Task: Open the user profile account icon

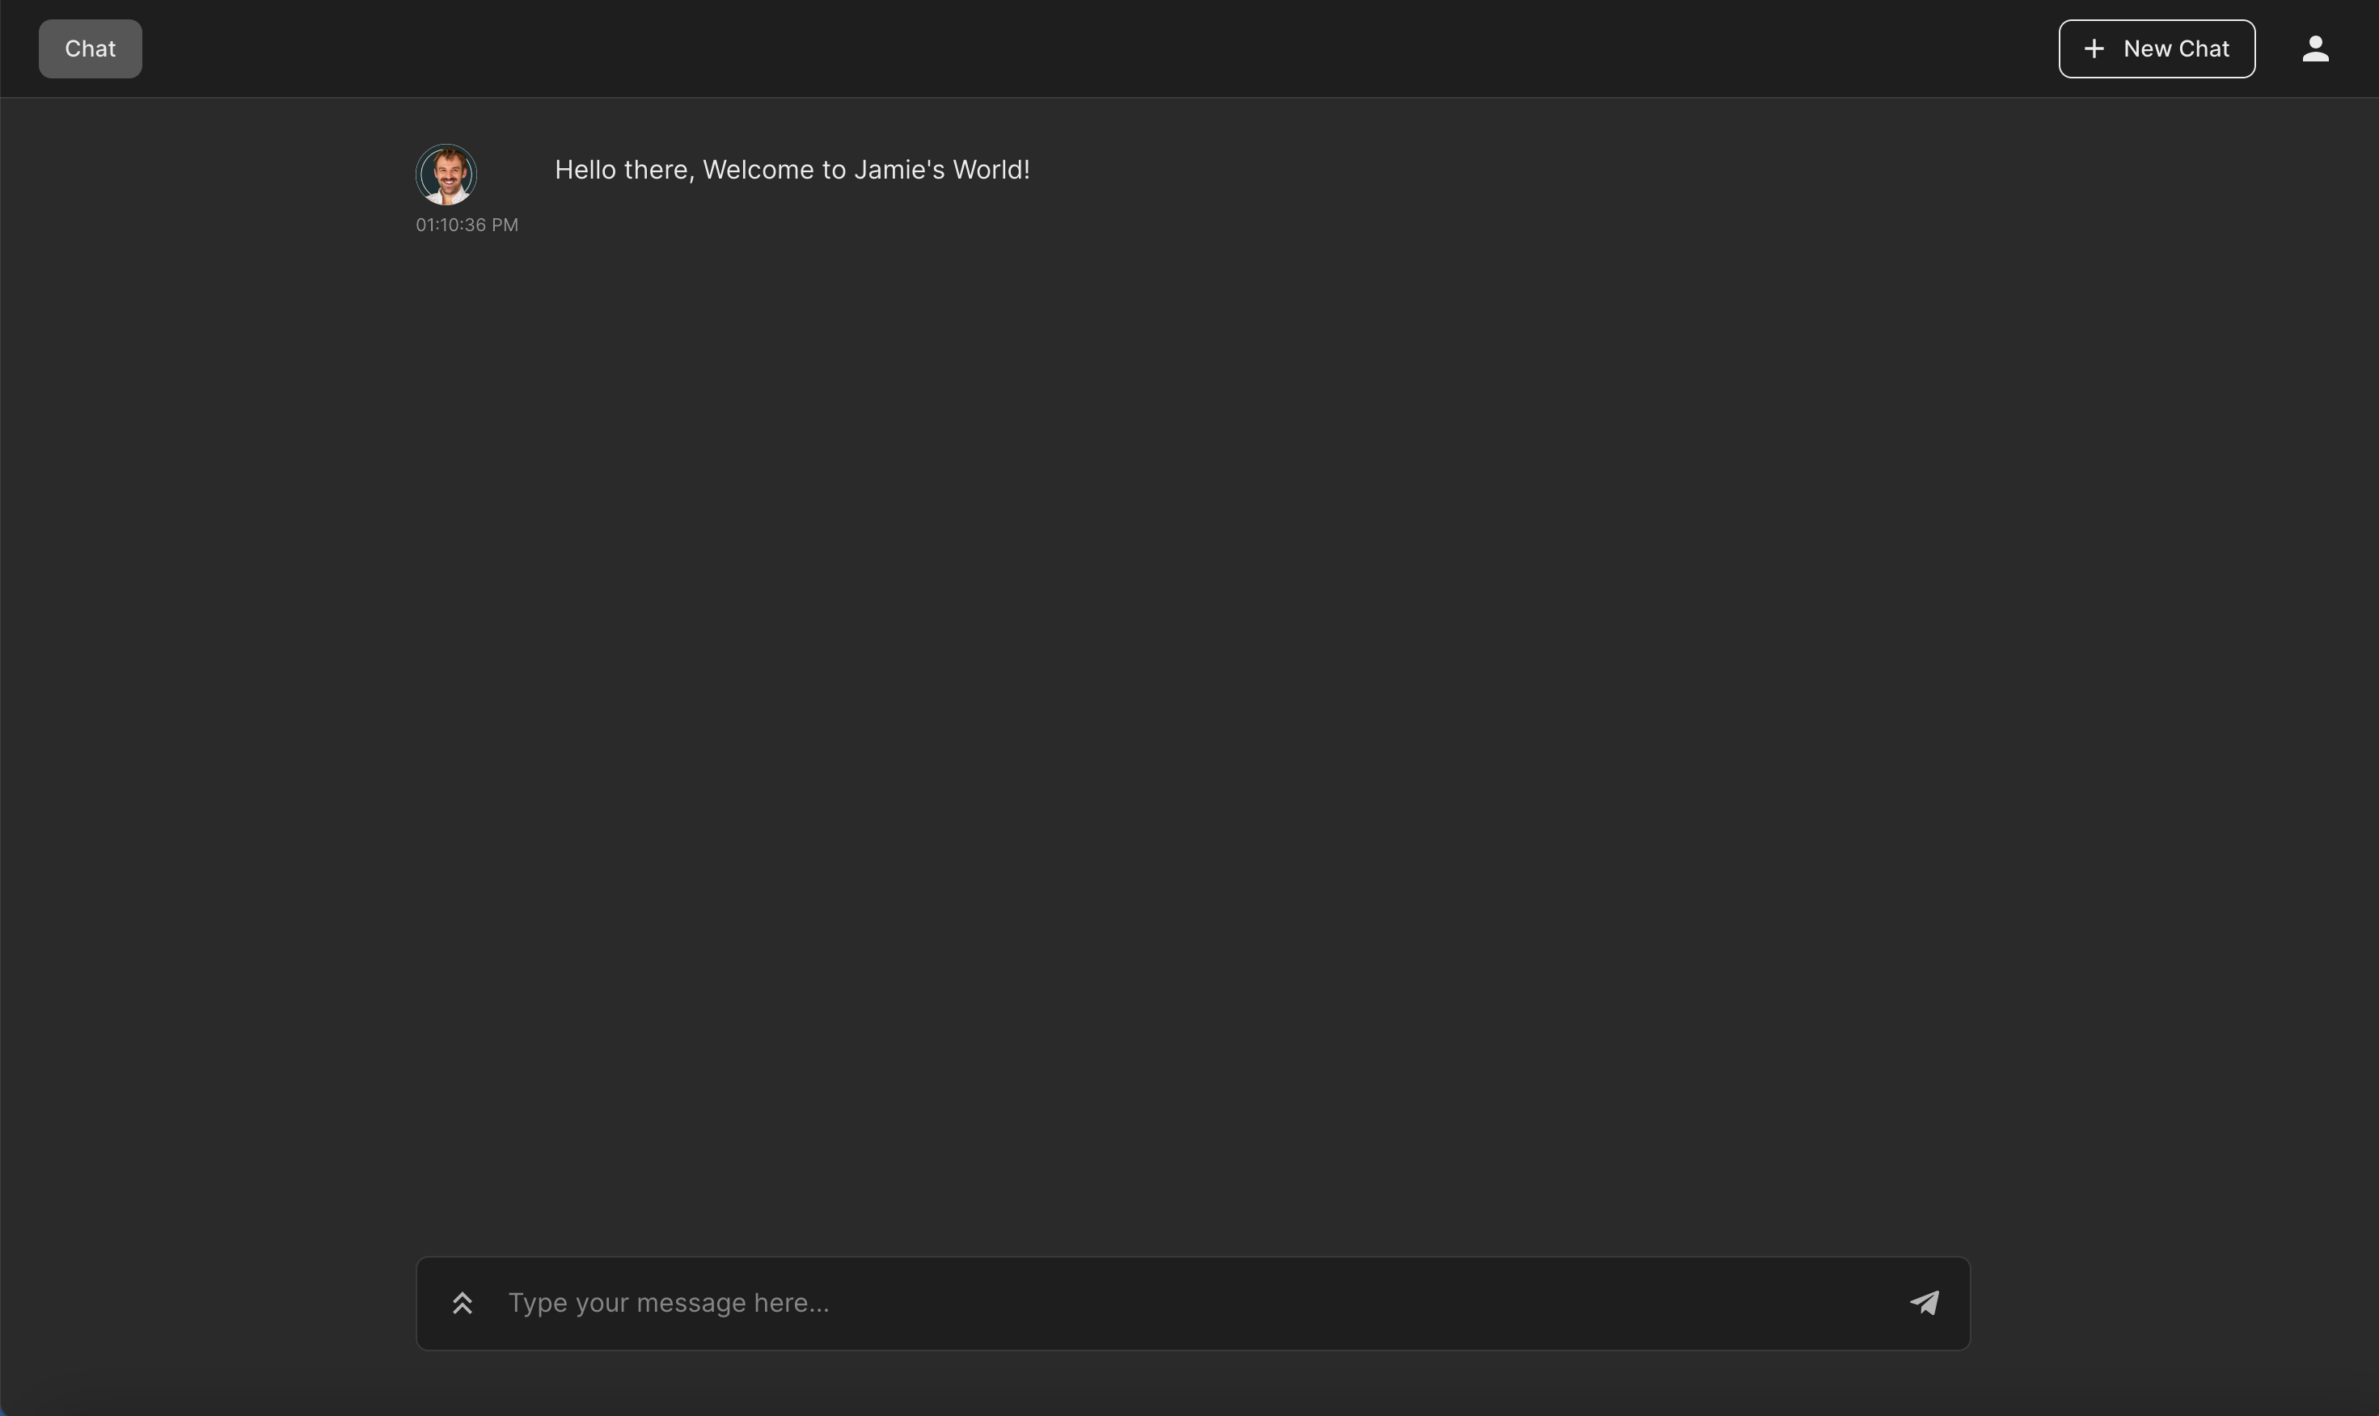Action: coord(2315,48)
